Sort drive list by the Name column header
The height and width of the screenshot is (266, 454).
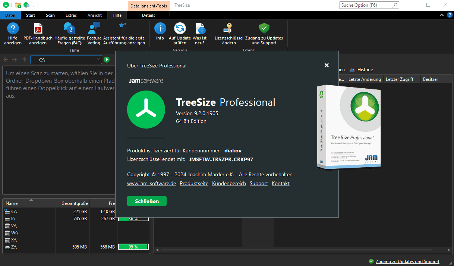pyautogui.click(x=29, y=203)
